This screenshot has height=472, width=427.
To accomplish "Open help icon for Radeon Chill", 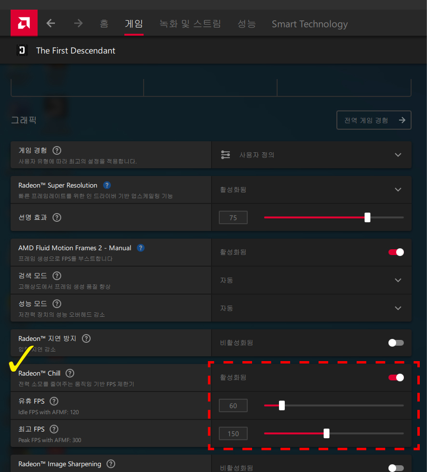I will click(x=70, y=373).
